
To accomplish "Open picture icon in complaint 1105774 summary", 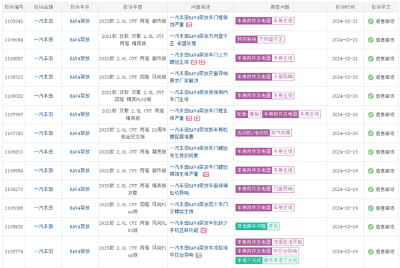I will click(199, 255).
